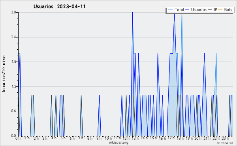Click the y-axis value 0.6
The image size is (237, 146).
pos(13,111)
